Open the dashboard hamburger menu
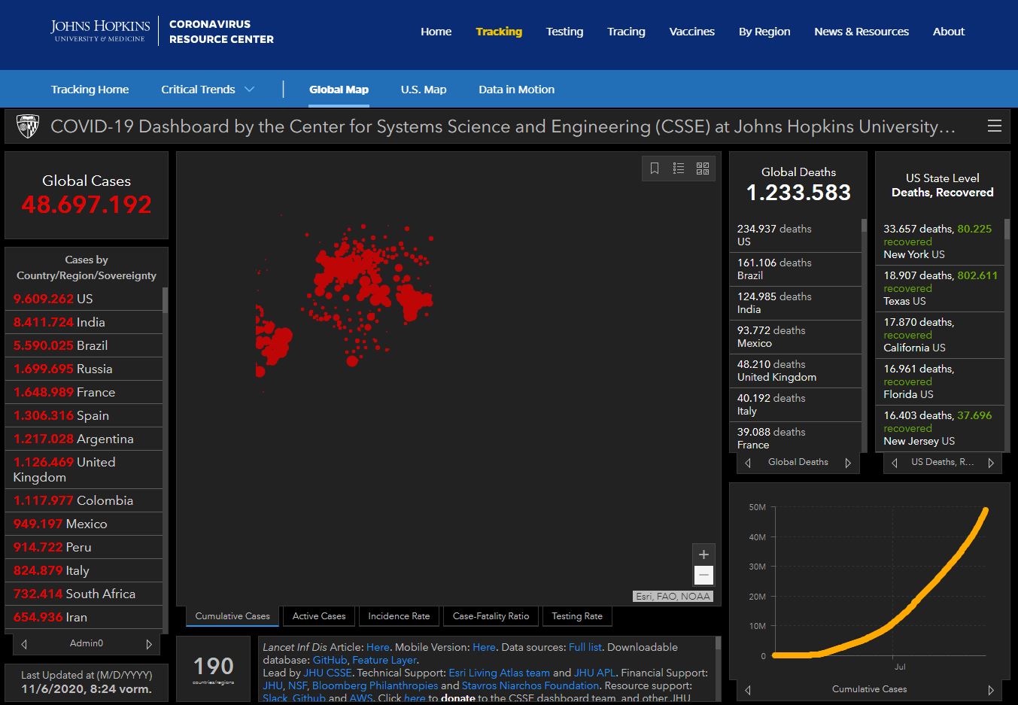Viewport: 1018px width, 705px height. pyautogui.click(x=995, y=126)
